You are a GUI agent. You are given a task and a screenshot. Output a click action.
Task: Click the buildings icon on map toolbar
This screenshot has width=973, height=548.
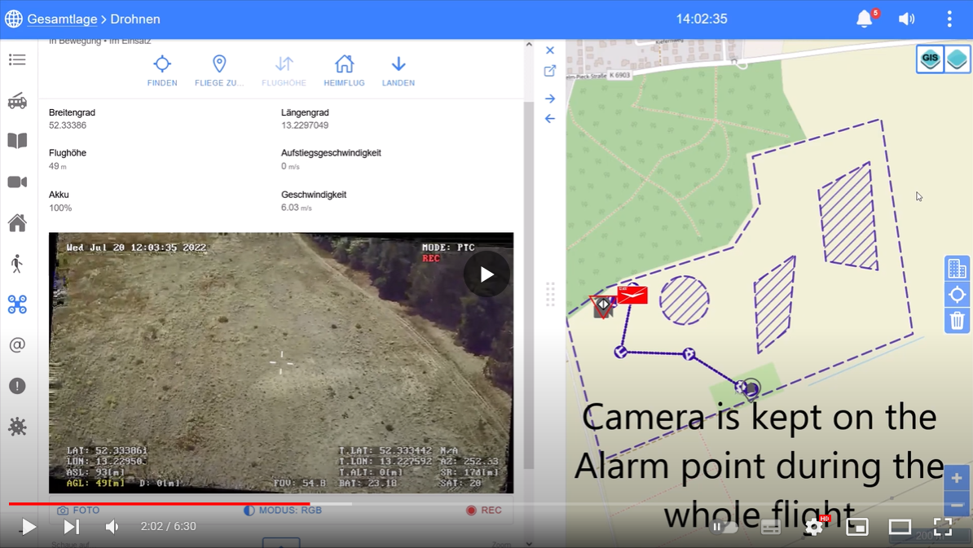pos(957,269)
